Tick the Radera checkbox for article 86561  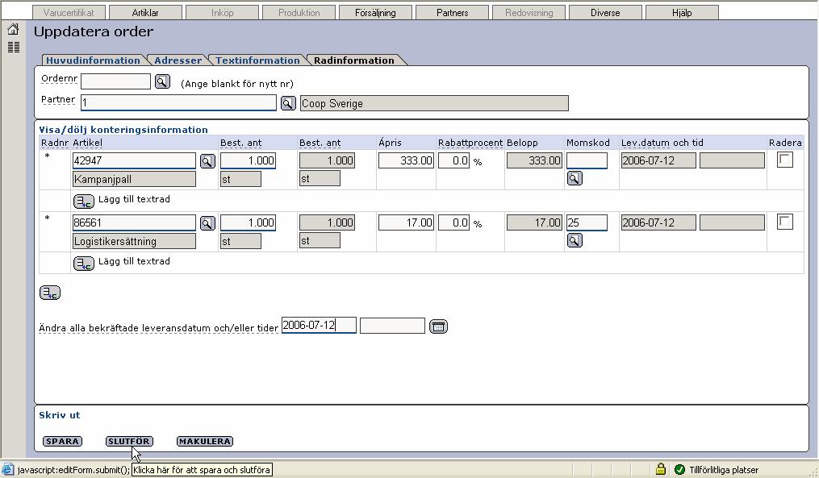[785, 222]
